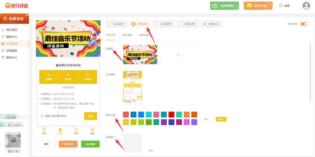
Task: Open 定制服务 from the sidebar
Action: pyautogui.click(x=12, y=50)
